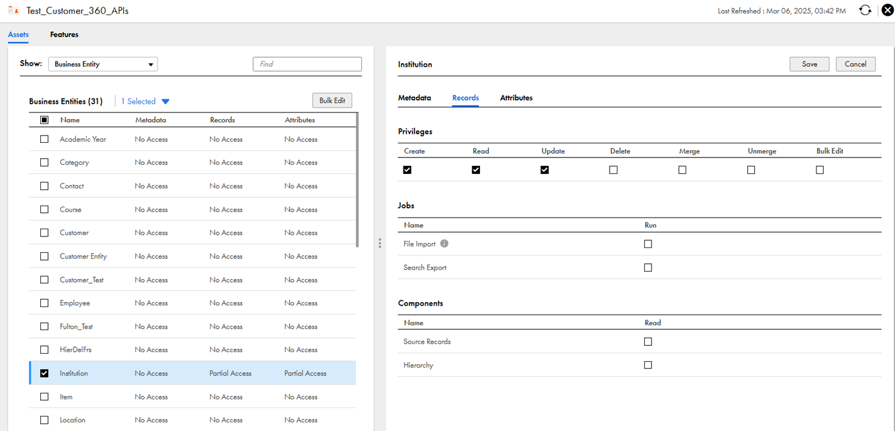Click the Search Export job name
The image size is (895, 431).
click(425, 267)
